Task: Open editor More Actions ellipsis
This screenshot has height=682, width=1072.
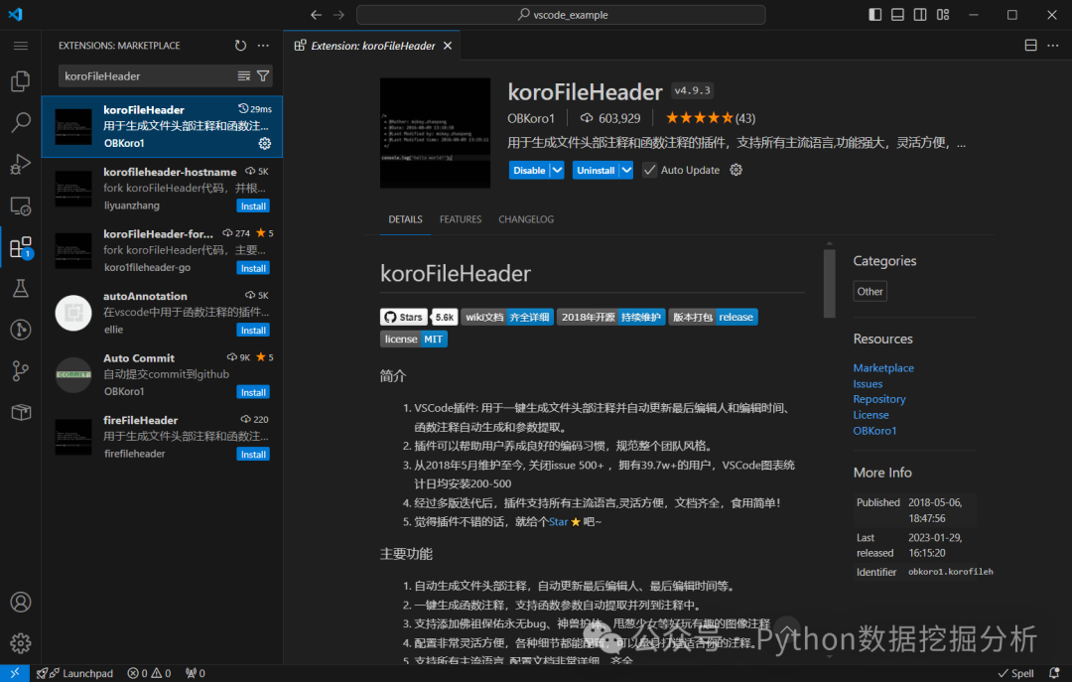Action: point(1053,45)
